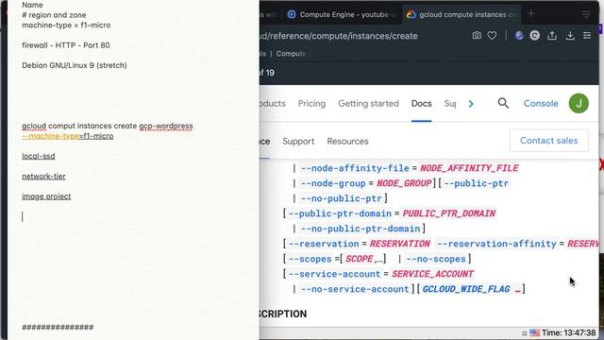Open the browser easy setup menu icon
Image resolution: width=604 pixels, height=340 pixels.
point(587,36)
